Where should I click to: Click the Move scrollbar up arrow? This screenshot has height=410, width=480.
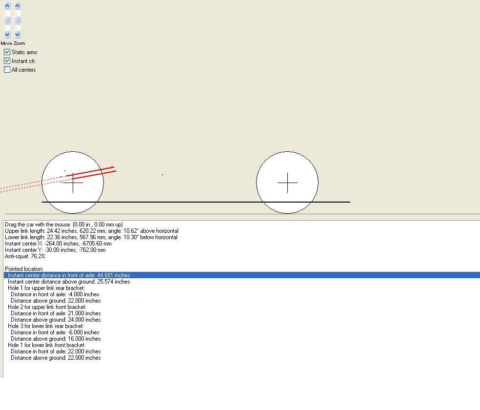pos(7,6)
